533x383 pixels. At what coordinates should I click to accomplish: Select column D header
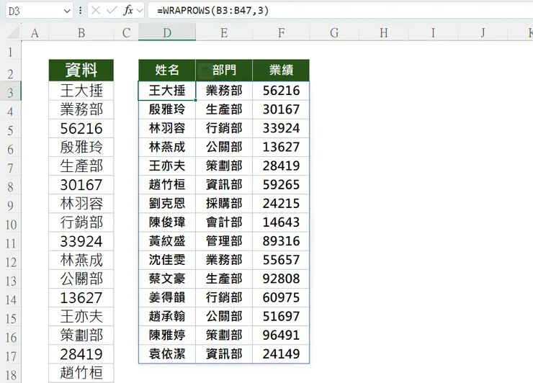pos(167,33)
